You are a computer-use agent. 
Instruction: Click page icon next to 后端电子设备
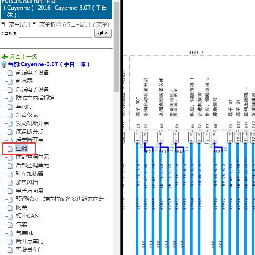click(10, 90)
